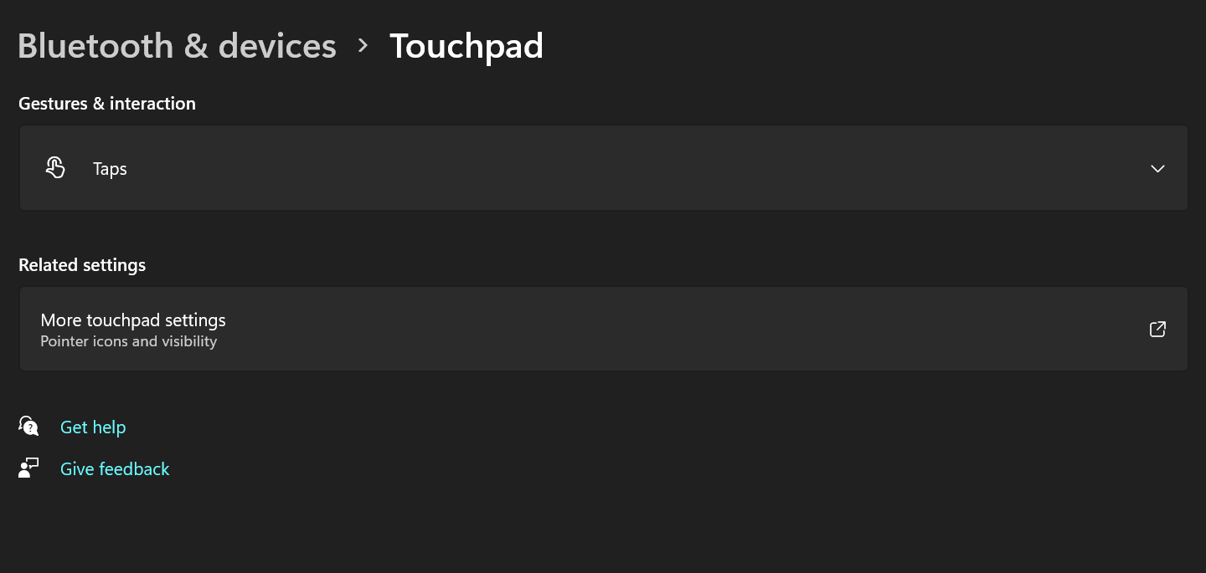
Task: Click the word Bluetooth in the breadcrumb
Action: click(x=96, y=46)
